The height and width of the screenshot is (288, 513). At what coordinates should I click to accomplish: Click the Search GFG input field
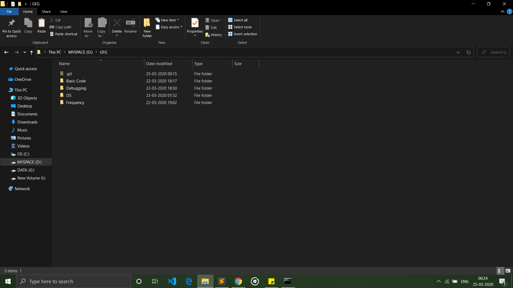494,52
